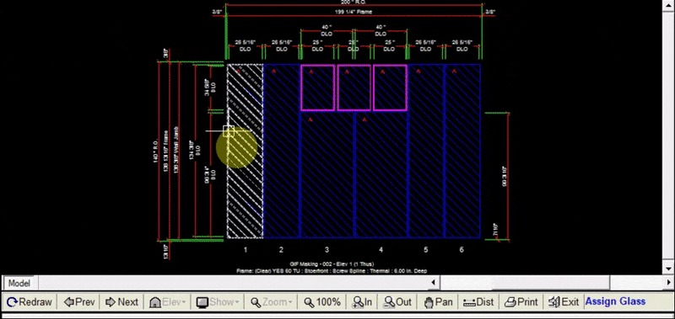Click vertical scrollbar down arrow
Screen dimensions: 675x319
667,268
